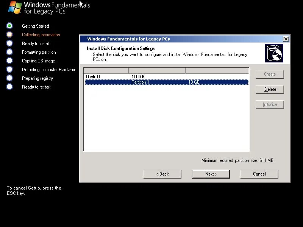Click the setup disc box icon
Image resolution: width=303 pixels, height=227 pixels.
click(274, 53)
